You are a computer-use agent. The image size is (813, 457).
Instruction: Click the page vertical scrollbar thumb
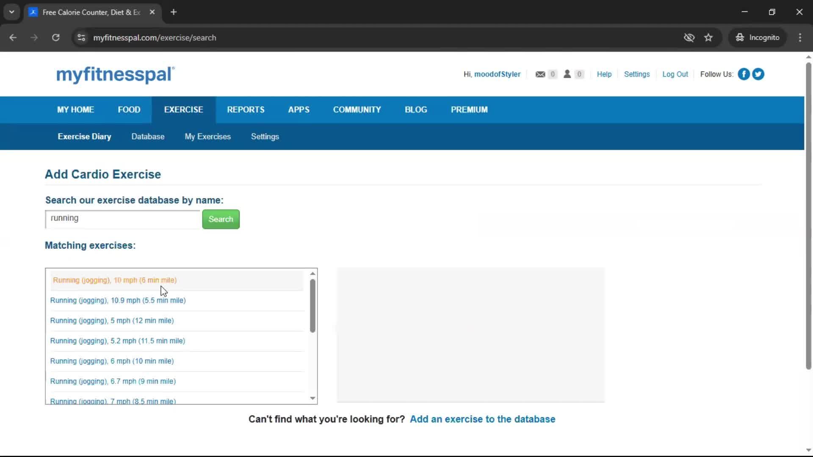(808, 216)
